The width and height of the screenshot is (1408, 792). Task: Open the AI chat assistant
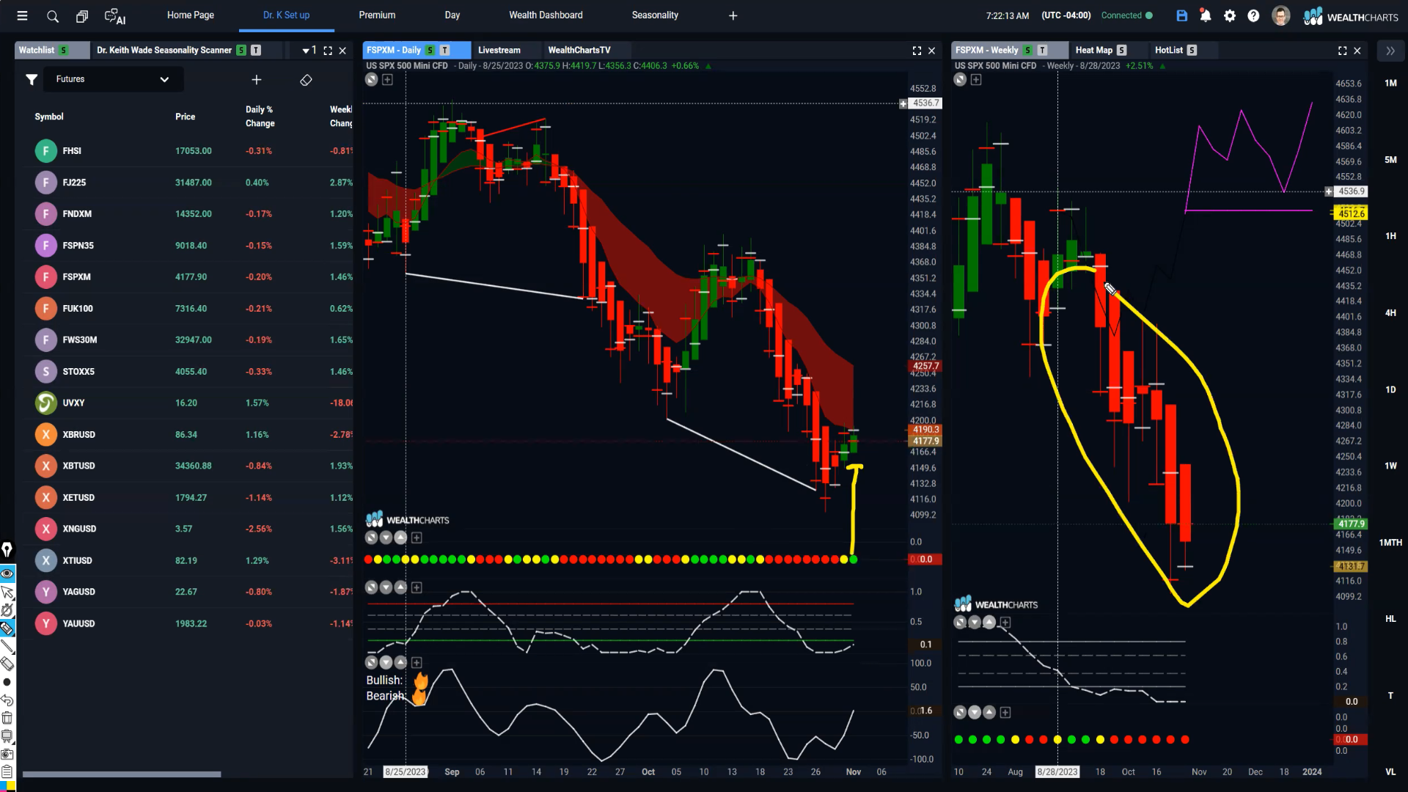(115, 16)
